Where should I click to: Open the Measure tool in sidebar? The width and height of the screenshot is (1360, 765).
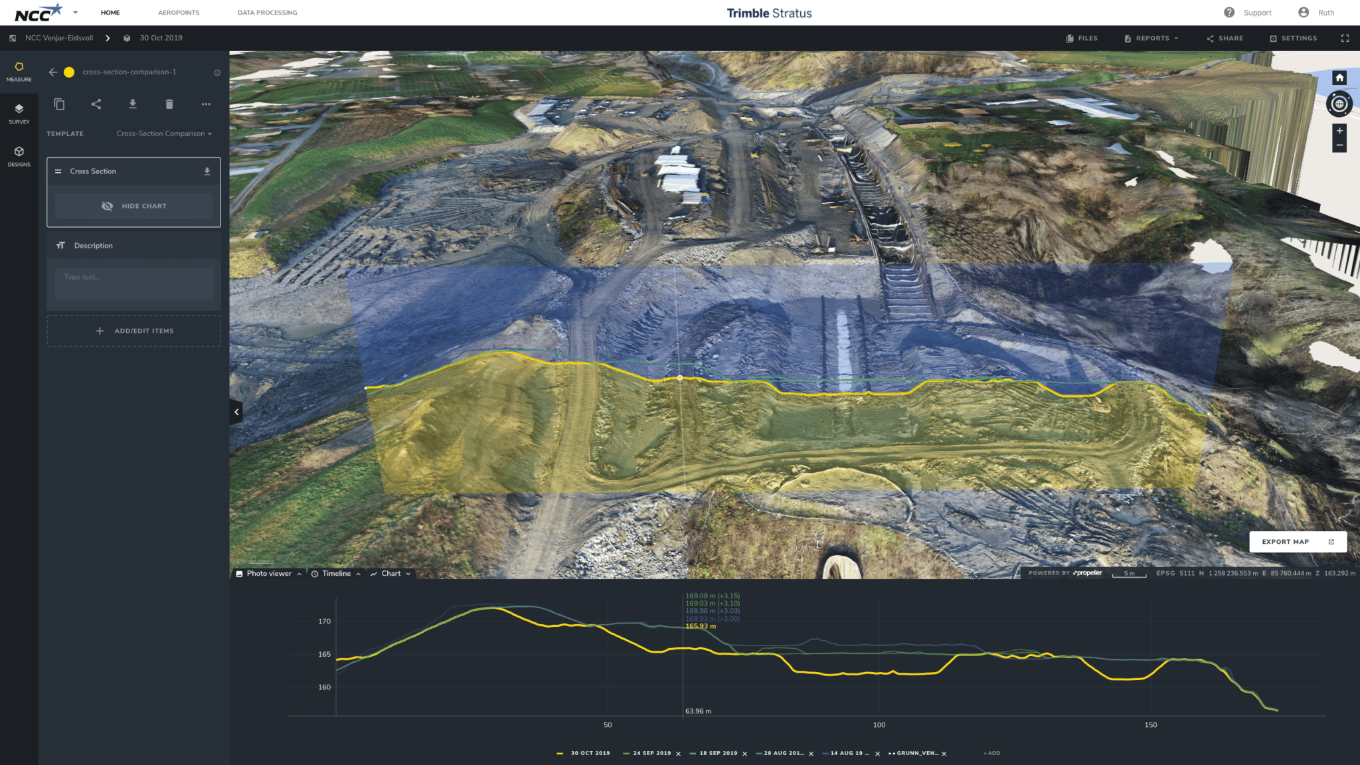[x=19, y=71]
